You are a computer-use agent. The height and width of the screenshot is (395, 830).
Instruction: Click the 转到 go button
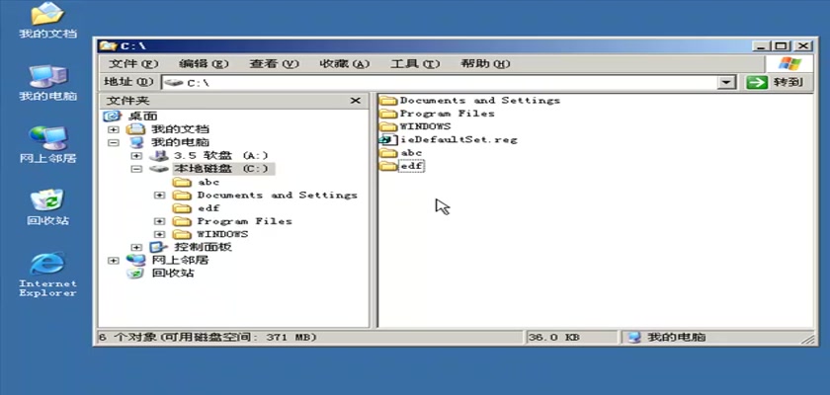pyautogui.click(x=776, y=83)
